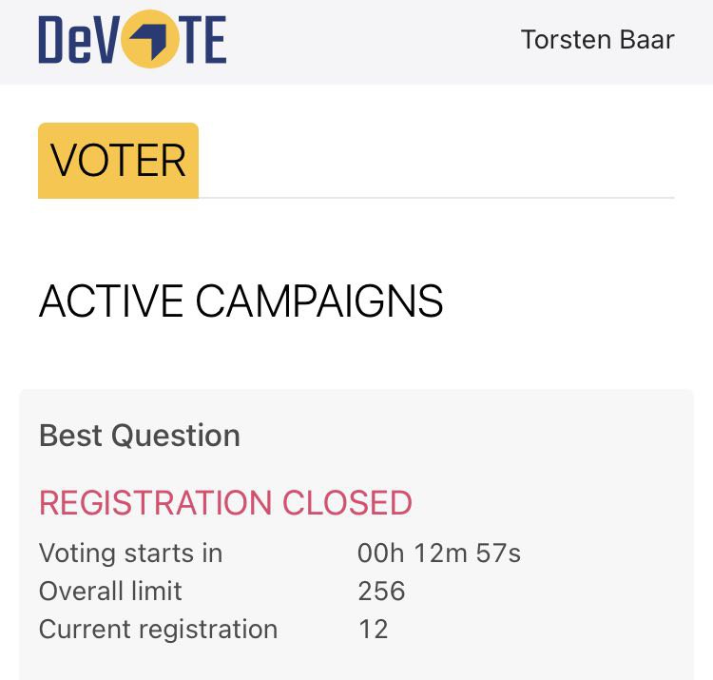This screenshot has height=680, width=713.
Task: Click the word 'CAMPAIGNS' in heading
Action: tap(319, 301)
